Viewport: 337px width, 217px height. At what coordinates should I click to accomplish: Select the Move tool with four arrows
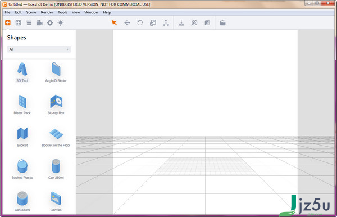127,22
